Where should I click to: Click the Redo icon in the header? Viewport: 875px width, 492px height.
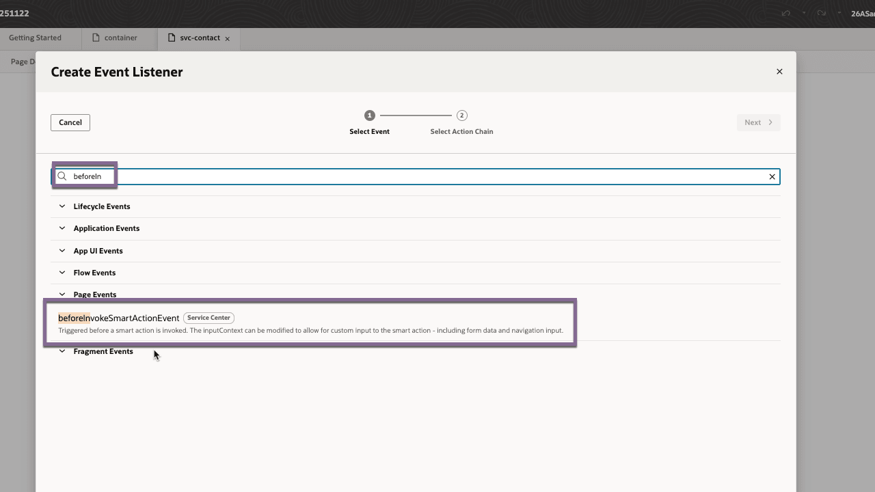coord(821,13)
